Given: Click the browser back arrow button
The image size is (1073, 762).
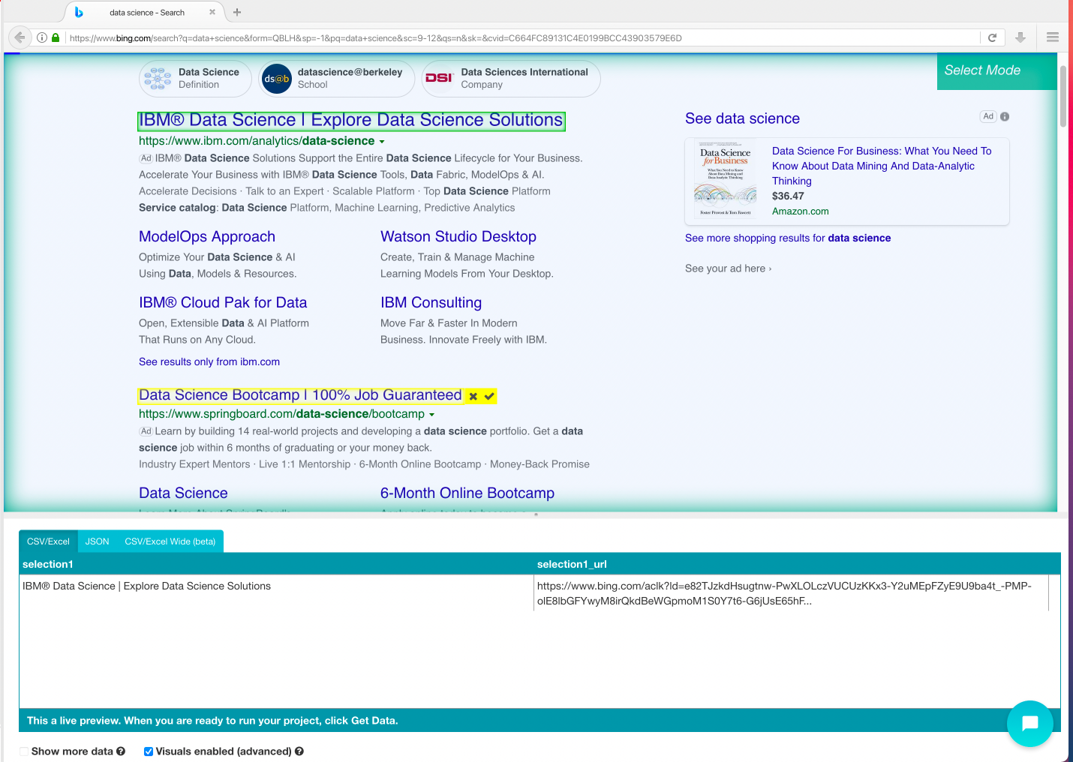Looking at the screenshot, I should click(x=20, y=37).
